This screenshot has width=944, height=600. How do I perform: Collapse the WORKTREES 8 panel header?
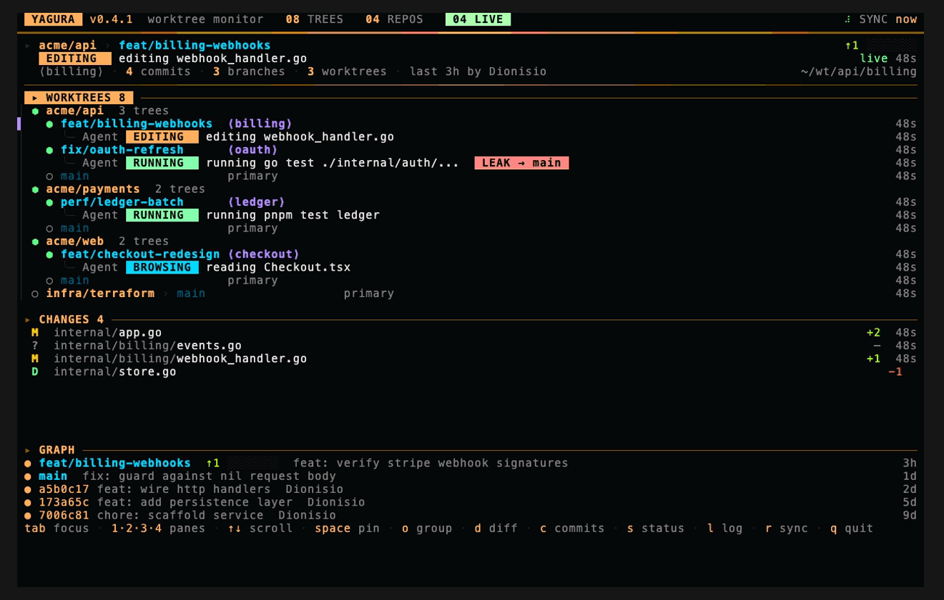(79, 98)
